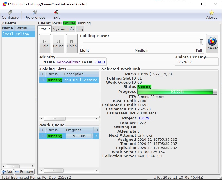Screen dimensions: 222x180
Task: Open project 13429 link
Action: (143, 118)
